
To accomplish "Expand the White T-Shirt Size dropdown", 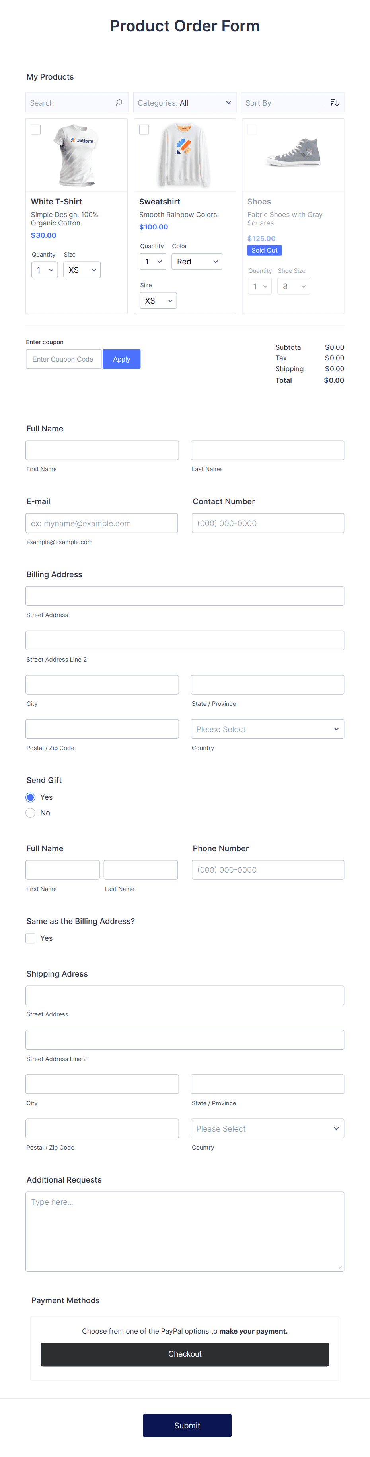I will click(82, 270).
